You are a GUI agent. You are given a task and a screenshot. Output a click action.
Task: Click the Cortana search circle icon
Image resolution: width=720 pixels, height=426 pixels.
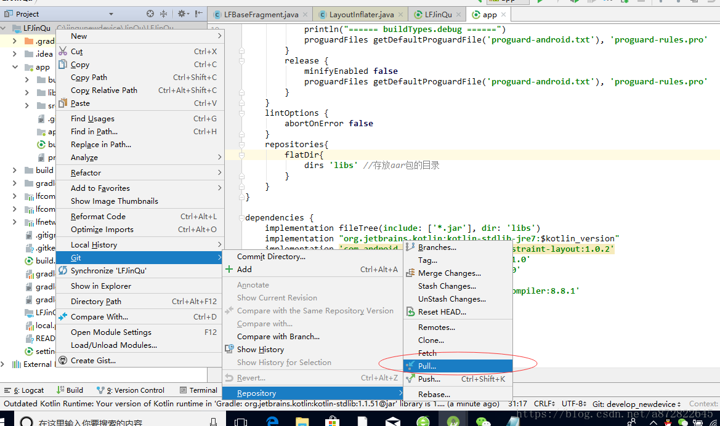[27, 422]
